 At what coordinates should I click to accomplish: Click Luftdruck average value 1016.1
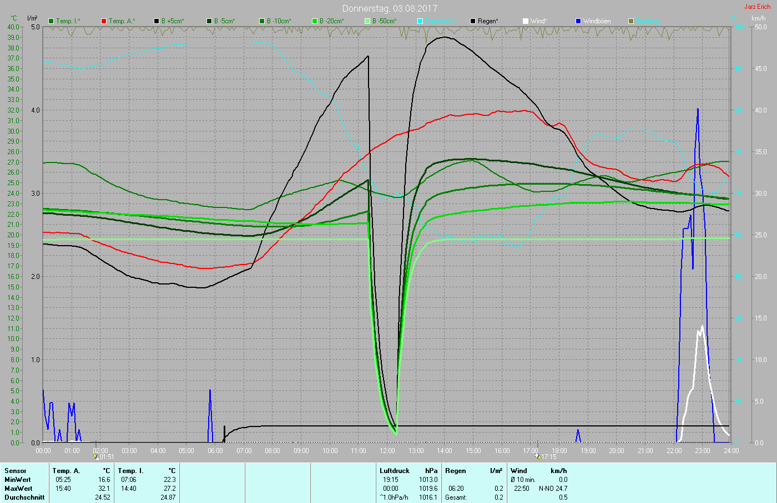coord(428,497)
